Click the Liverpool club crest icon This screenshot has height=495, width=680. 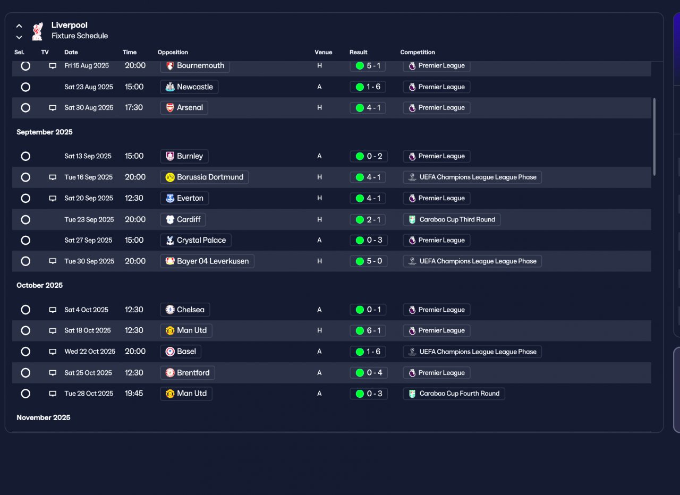click(37, 31)
